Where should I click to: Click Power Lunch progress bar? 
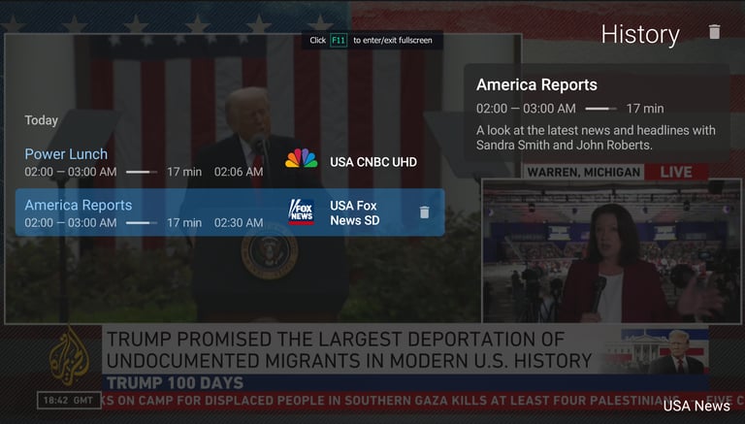[x=142, y=172]
